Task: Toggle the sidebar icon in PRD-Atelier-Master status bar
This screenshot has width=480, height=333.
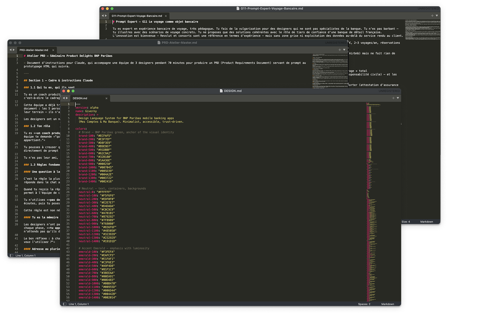Action: pos(11,256)
